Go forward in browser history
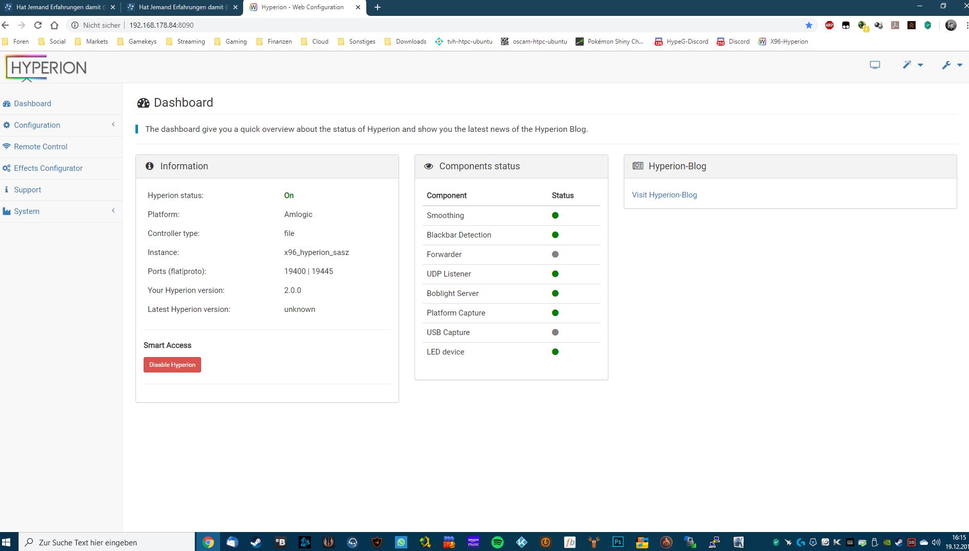The width and height of the screenshot is (969, 551). (x=22, y=25)
